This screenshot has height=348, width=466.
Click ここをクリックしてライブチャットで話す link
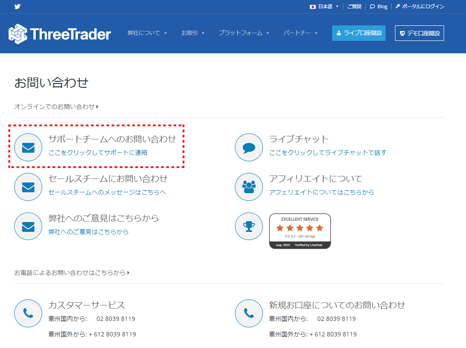(328, 152)
